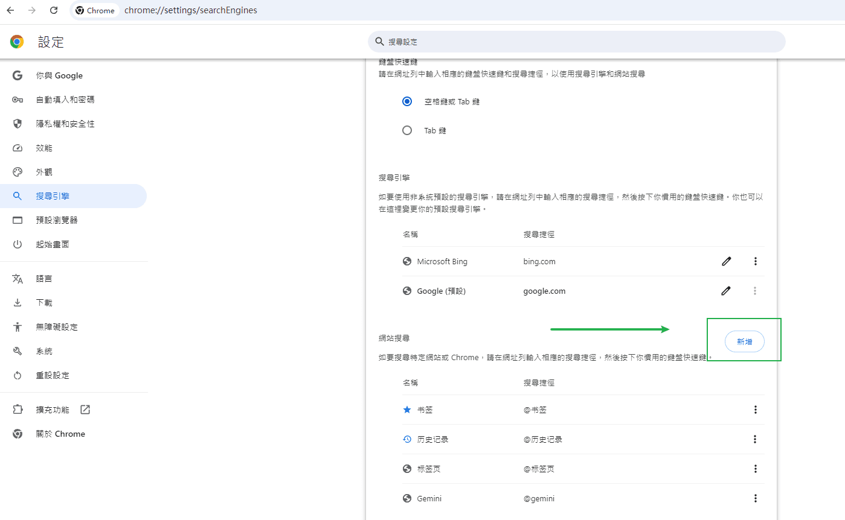This screenshot has height=520, width=845.
Task: Click the external link icon beside 擴充功能
Action: (x=85, y=410)
